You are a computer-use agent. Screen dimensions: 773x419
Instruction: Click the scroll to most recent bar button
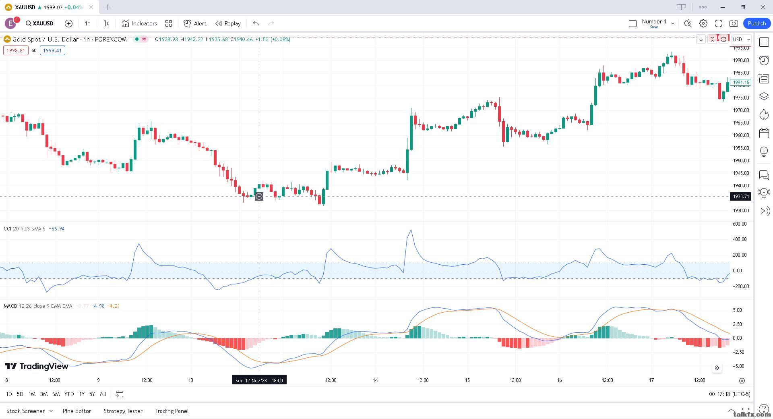[717, 367]
